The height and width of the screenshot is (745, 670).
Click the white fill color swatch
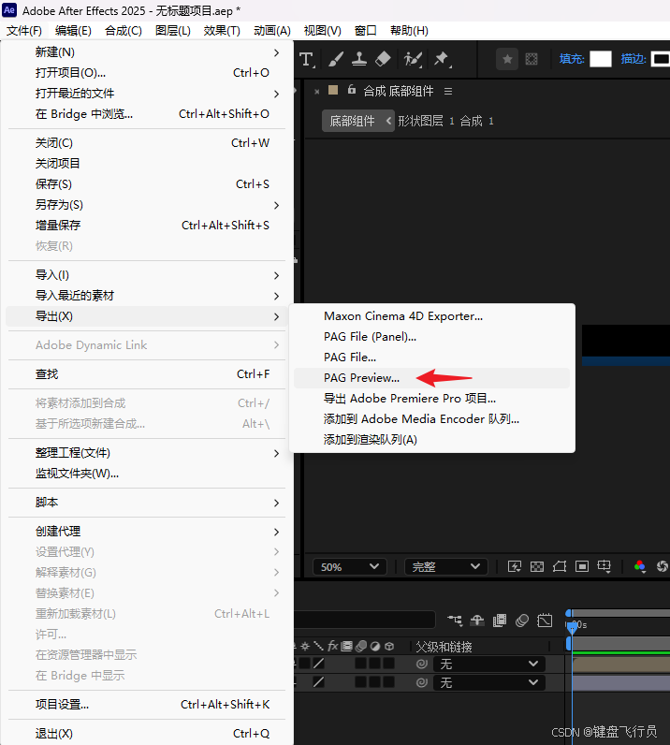[x=601, y=59]
